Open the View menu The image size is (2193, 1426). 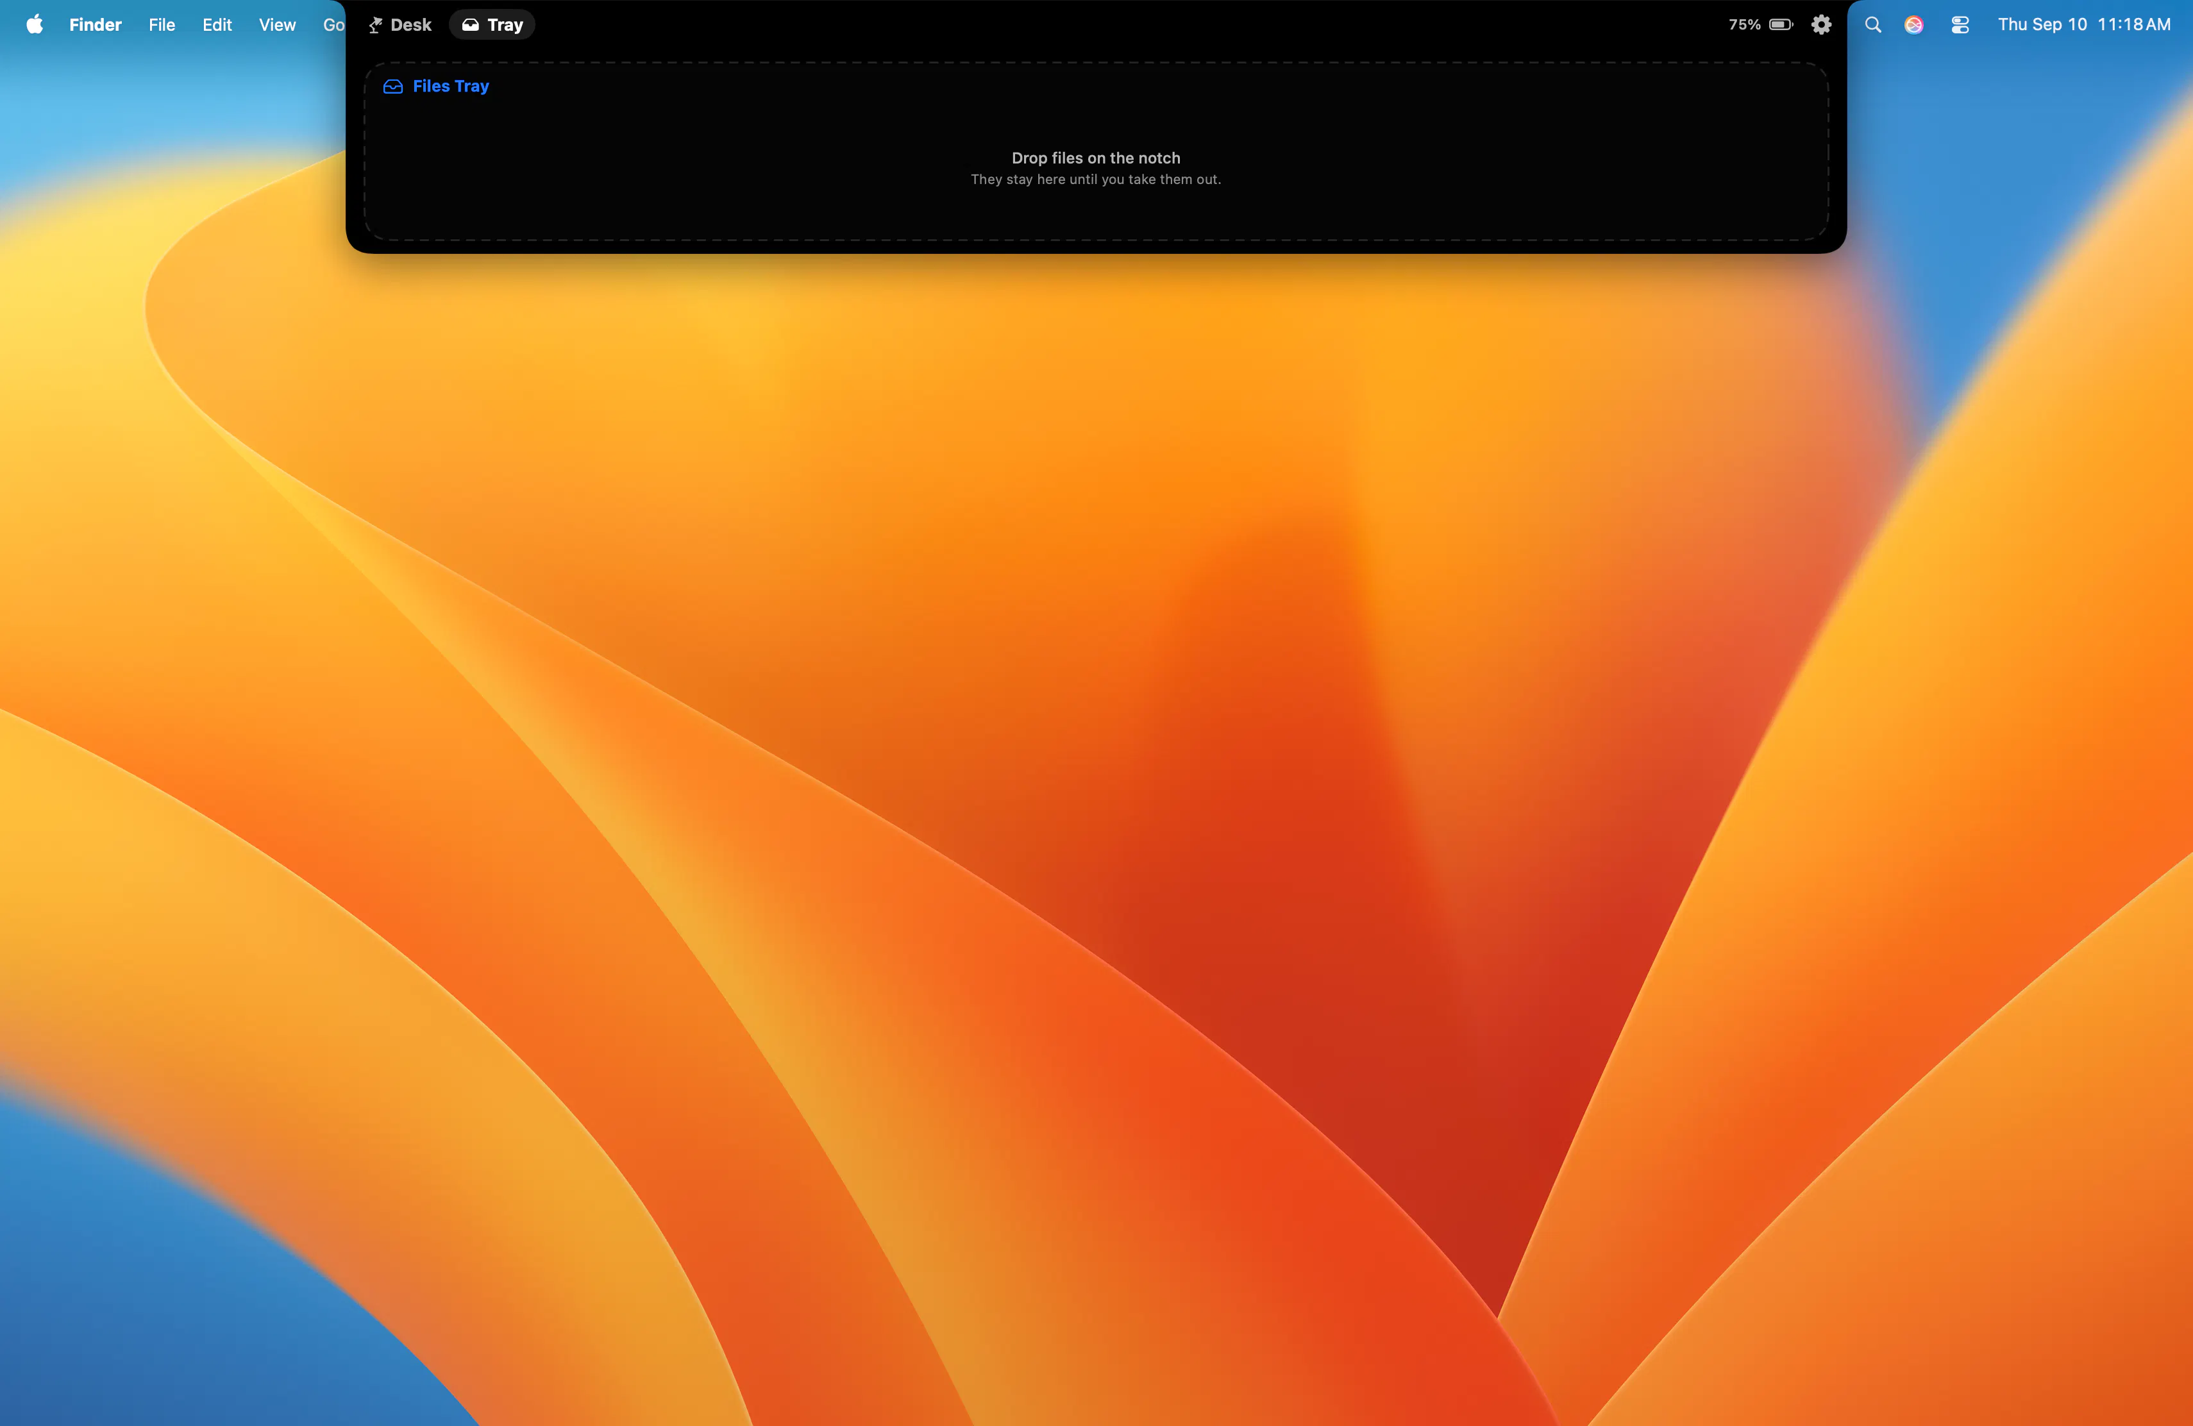coord(276,25)
